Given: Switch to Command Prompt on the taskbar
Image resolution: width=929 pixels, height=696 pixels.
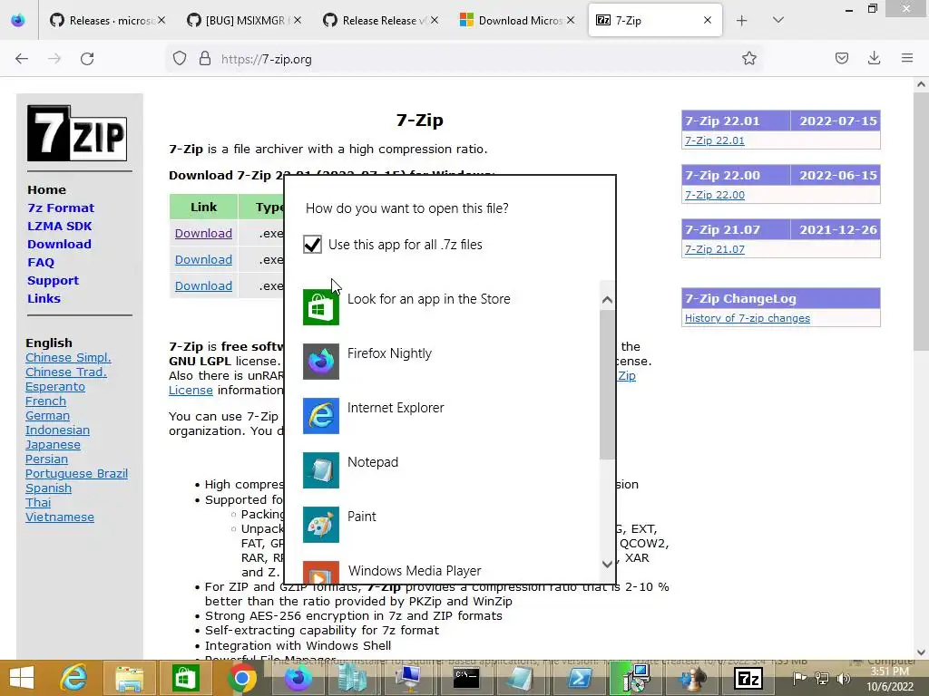Looking at the screenshot, I should (465, 678).
